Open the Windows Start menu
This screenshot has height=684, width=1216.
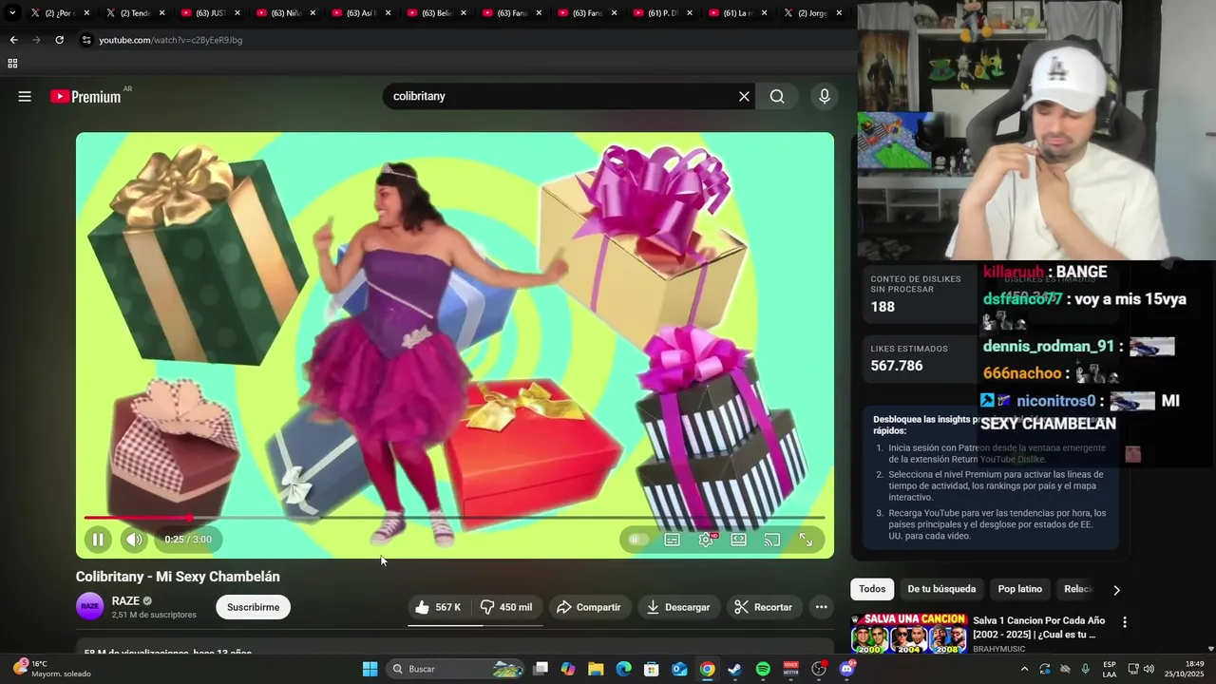pyautogui.click(x=370, y=669)
